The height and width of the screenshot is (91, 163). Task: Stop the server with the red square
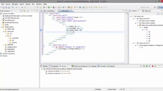coord(153,66)
